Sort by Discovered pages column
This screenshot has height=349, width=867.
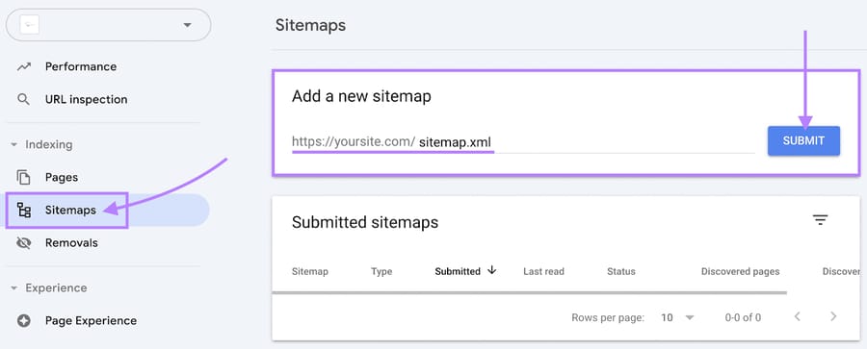[x=741, y=272]
